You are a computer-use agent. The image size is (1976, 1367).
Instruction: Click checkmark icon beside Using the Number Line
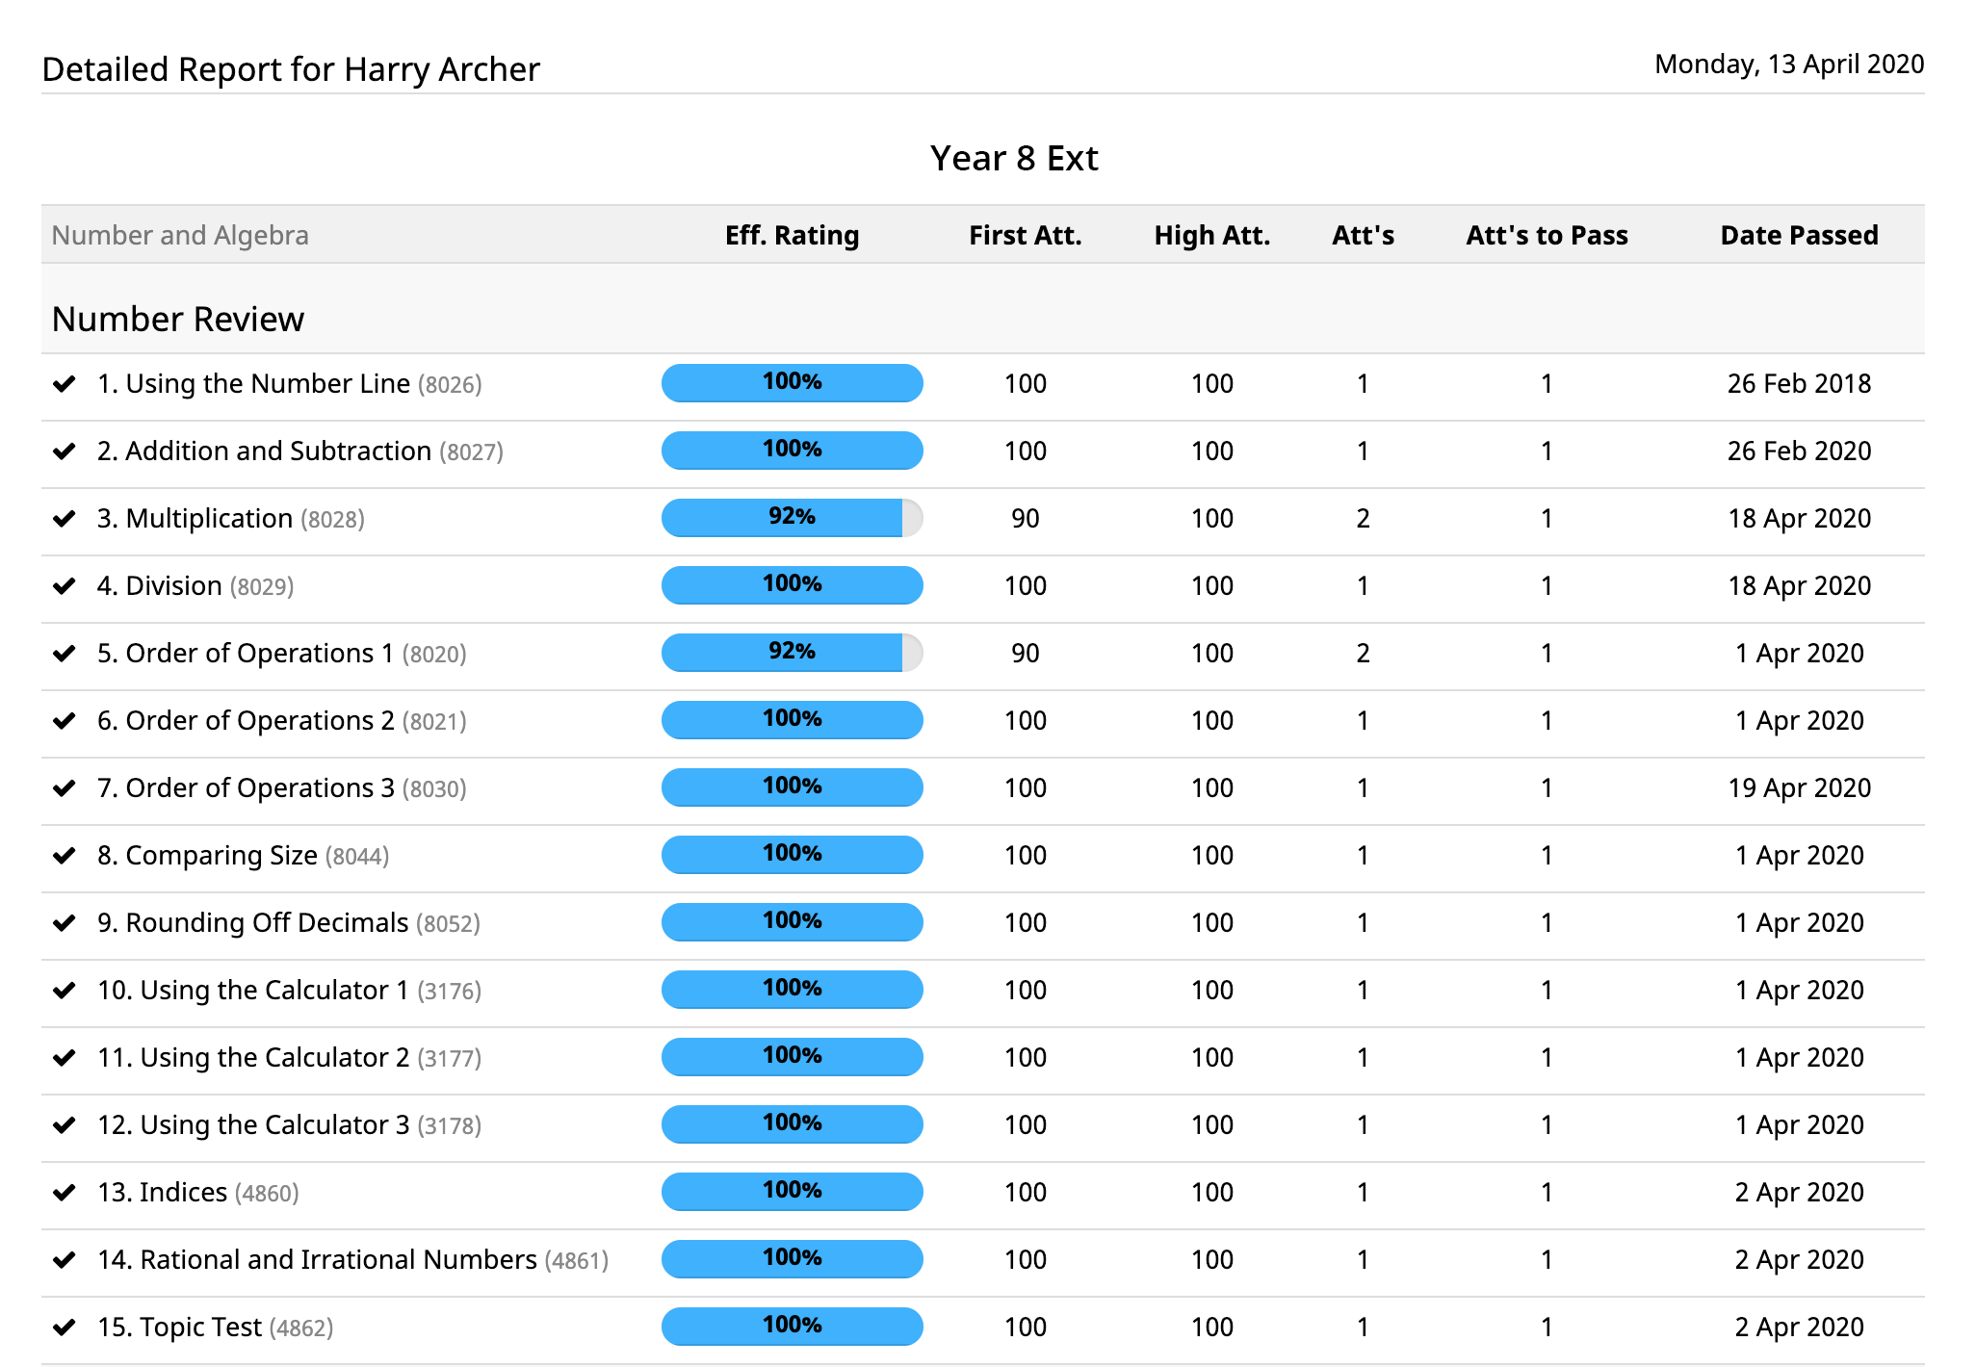tap(65, 384)
